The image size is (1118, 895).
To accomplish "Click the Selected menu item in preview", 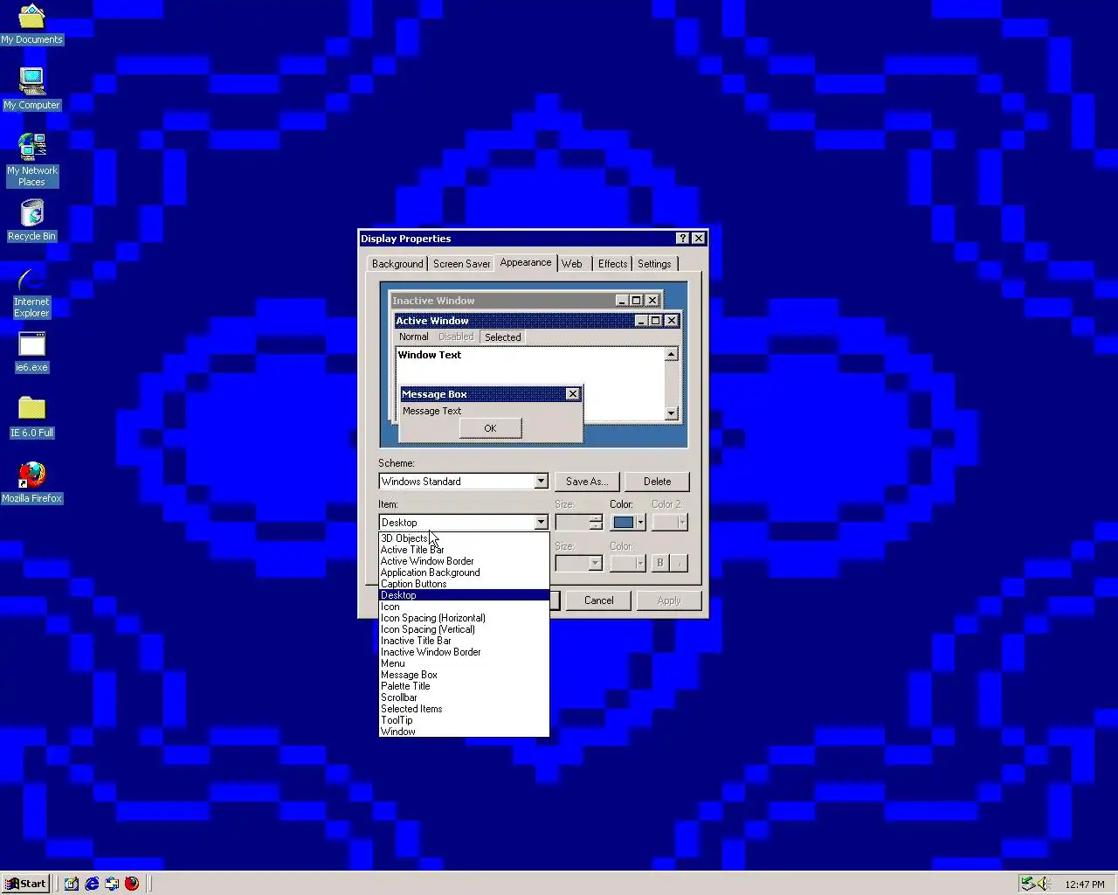I will (503, 337).
